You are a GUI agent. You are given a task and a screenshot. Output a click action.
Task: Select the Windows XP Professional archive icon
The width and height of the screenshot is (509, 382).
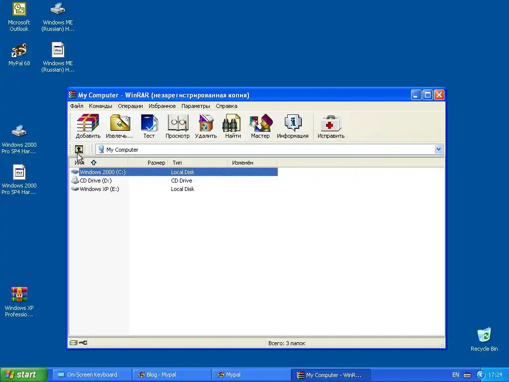(x=19, y=302)
